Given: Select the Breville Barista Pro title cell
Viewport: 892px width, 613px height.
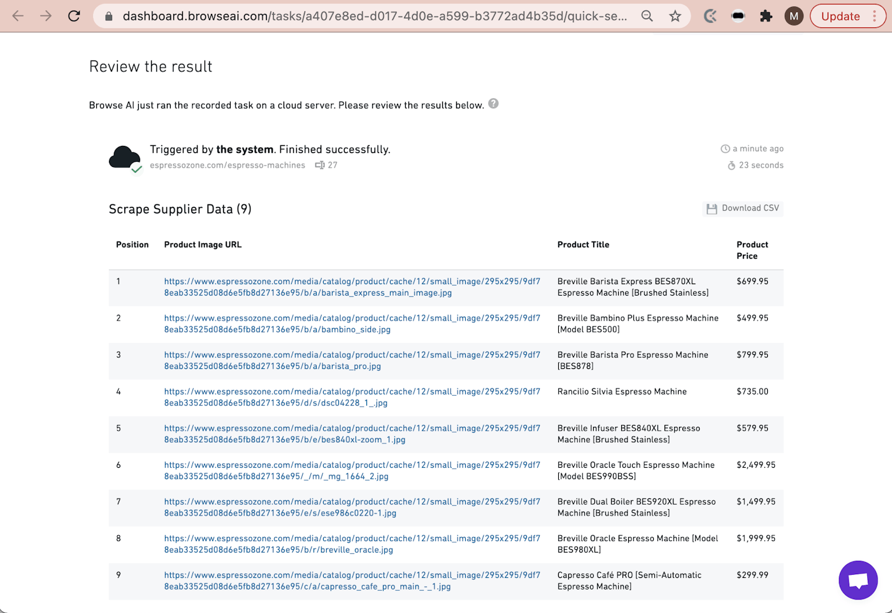Looking at the screenshot, I should (x=633, y=361).
